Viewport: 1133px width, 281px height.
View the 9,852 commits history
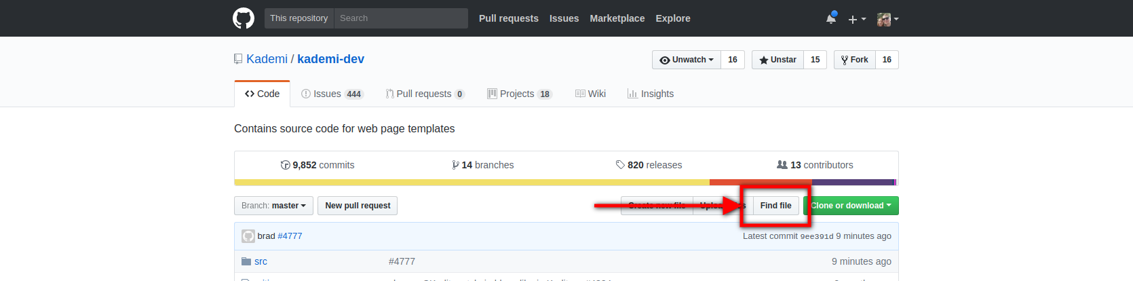(x=318, y=165)
